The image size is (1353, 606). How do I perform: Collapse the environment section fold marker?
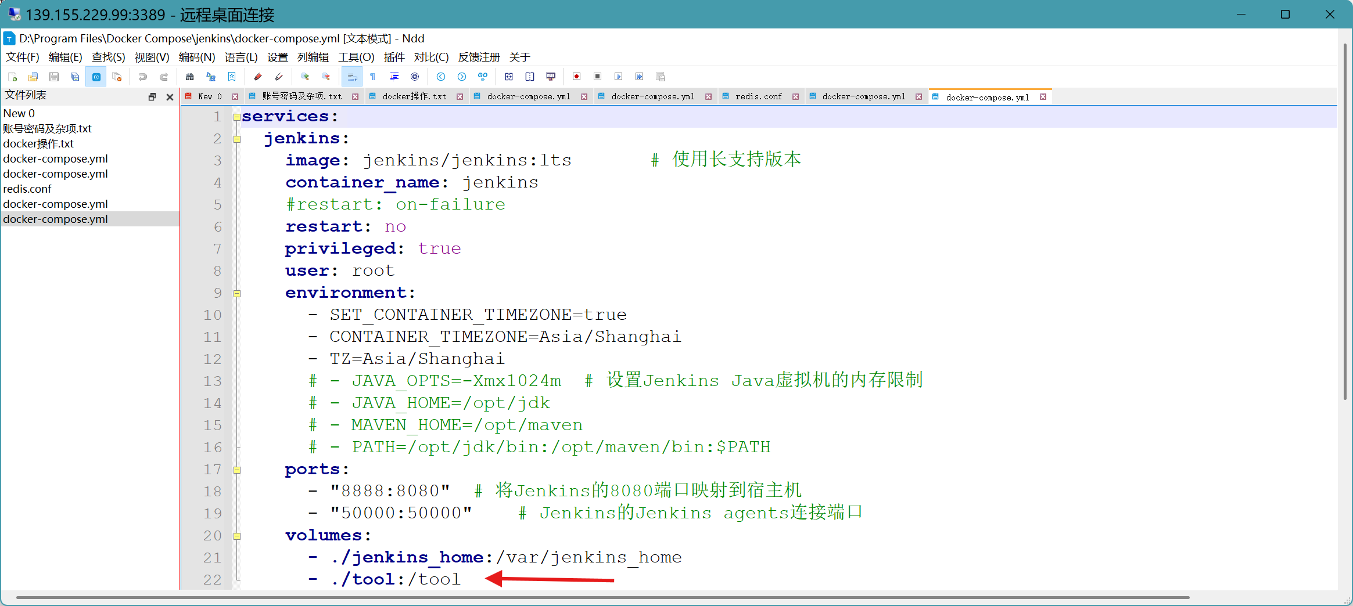[x=237, y=294]
